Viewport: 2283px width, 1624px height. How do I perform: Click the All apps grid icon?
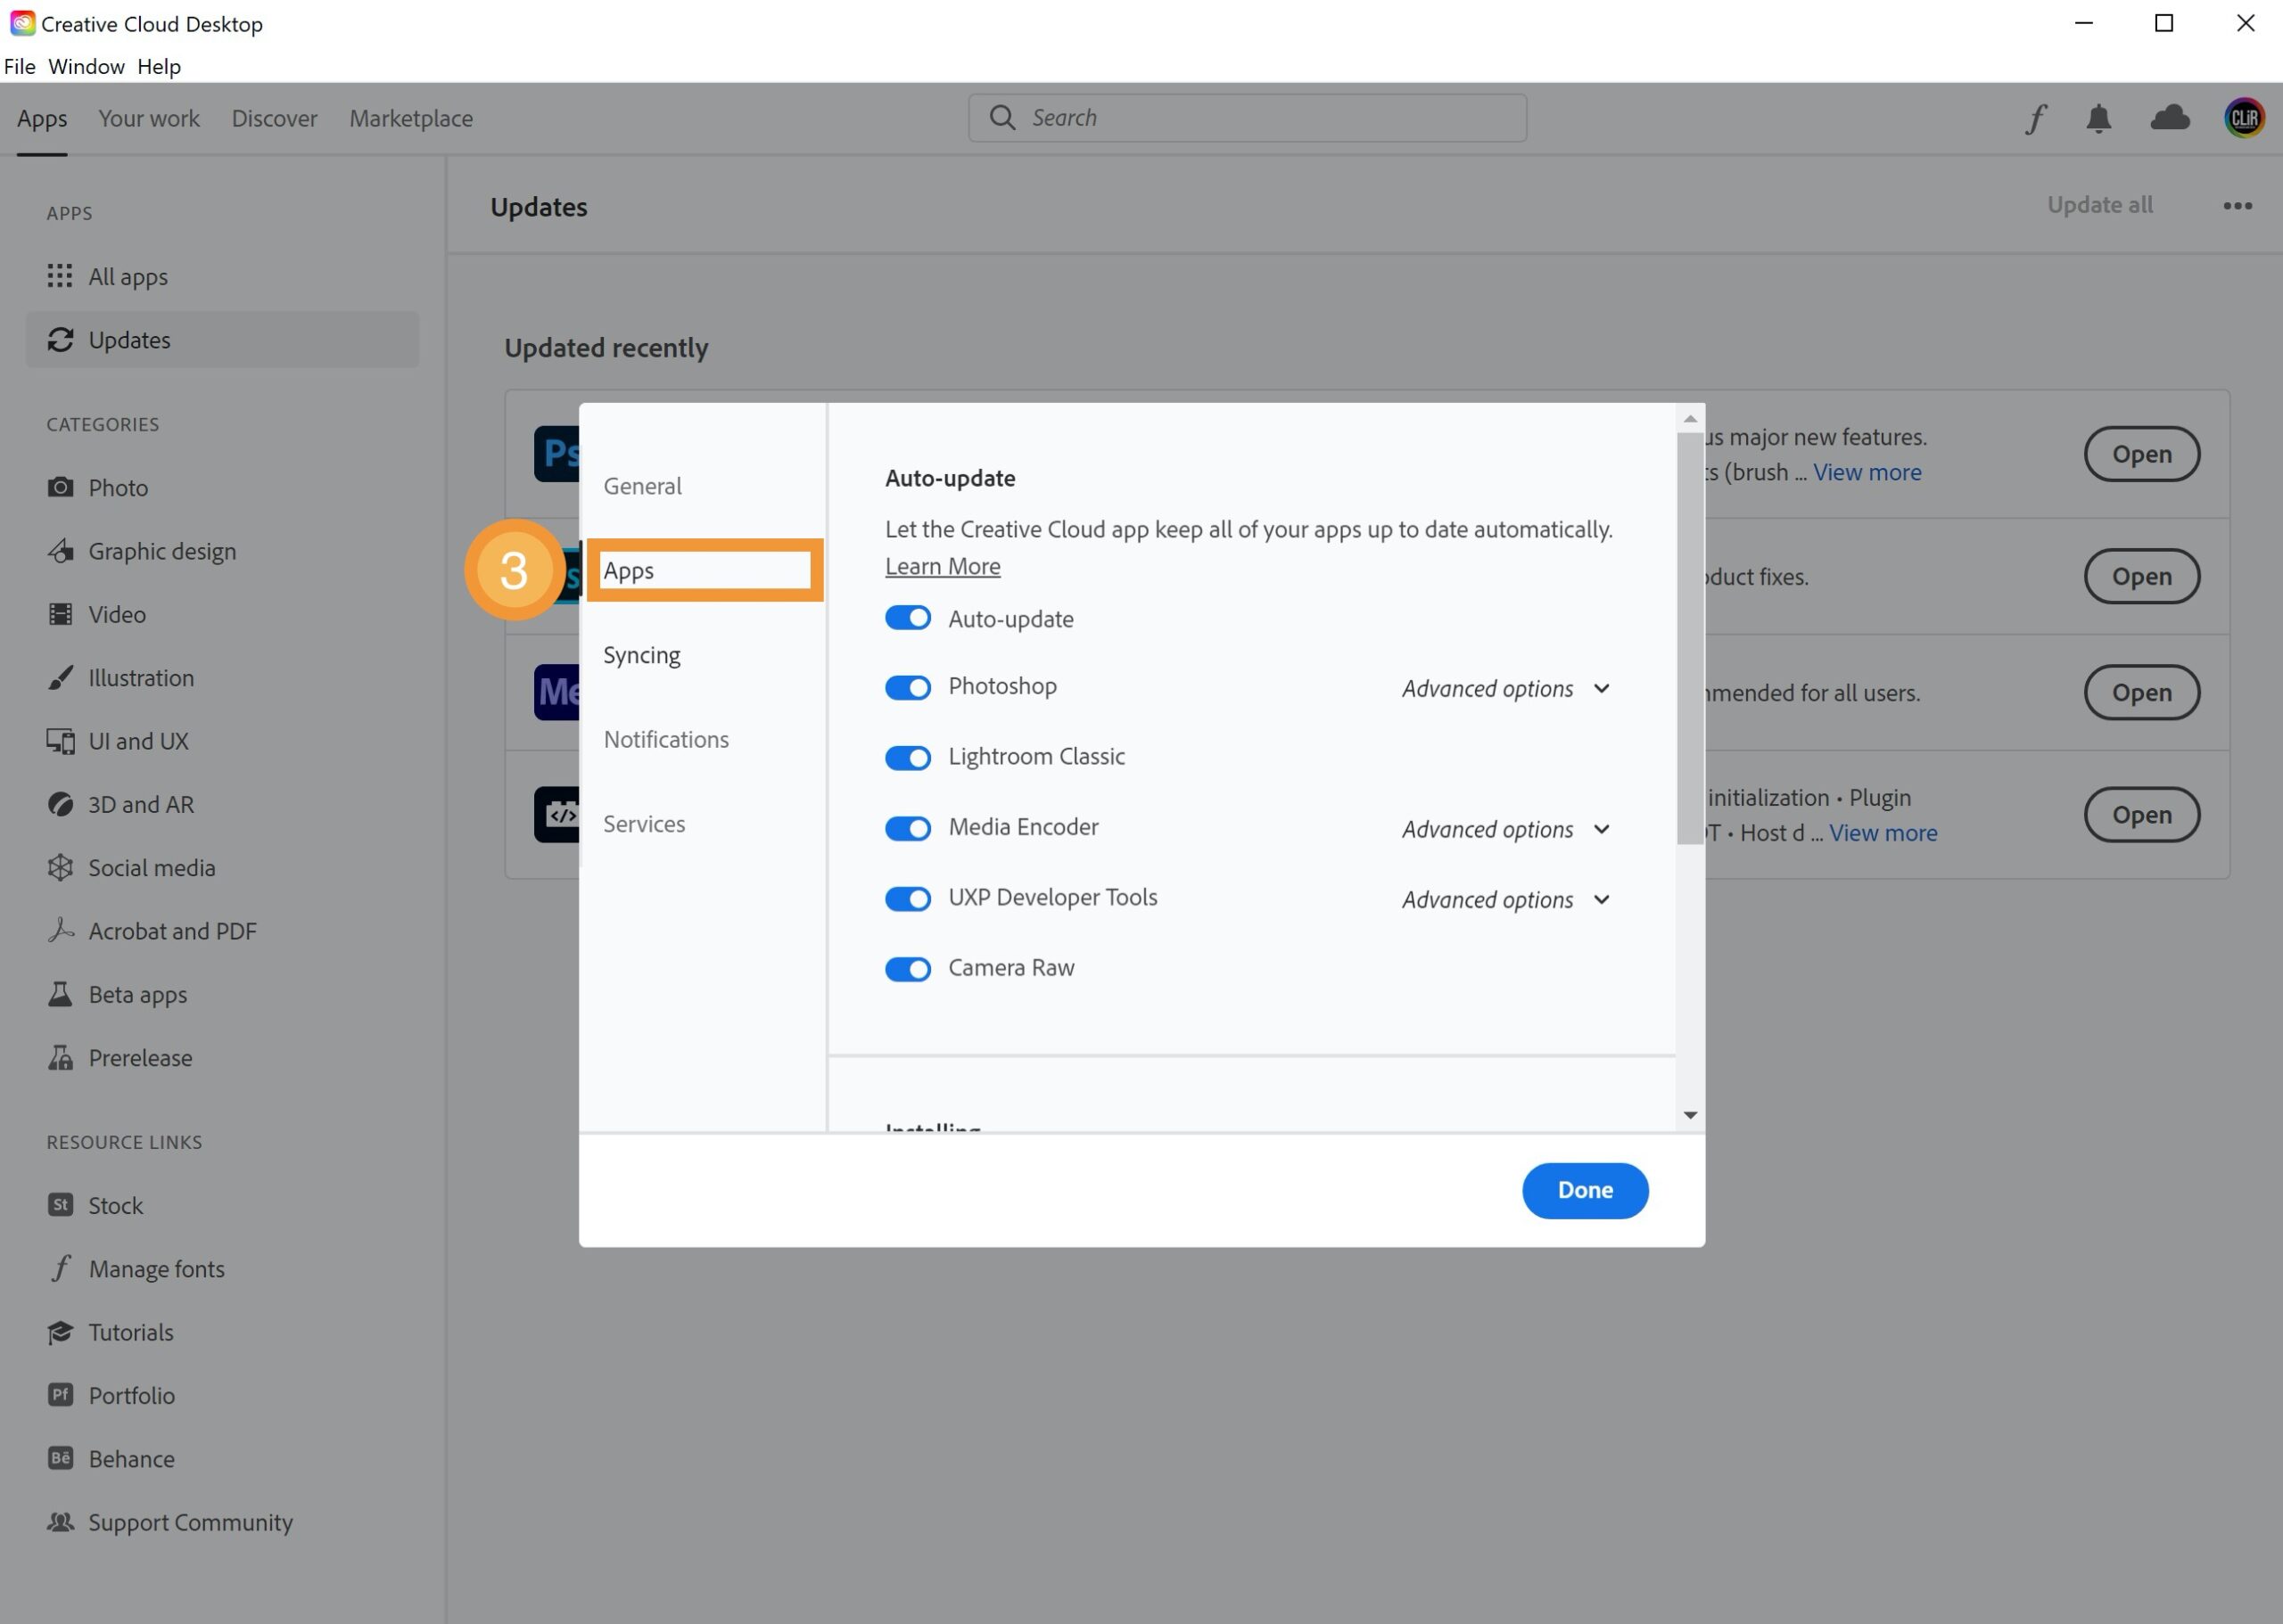pyautogui.click(x=60, y=276)
